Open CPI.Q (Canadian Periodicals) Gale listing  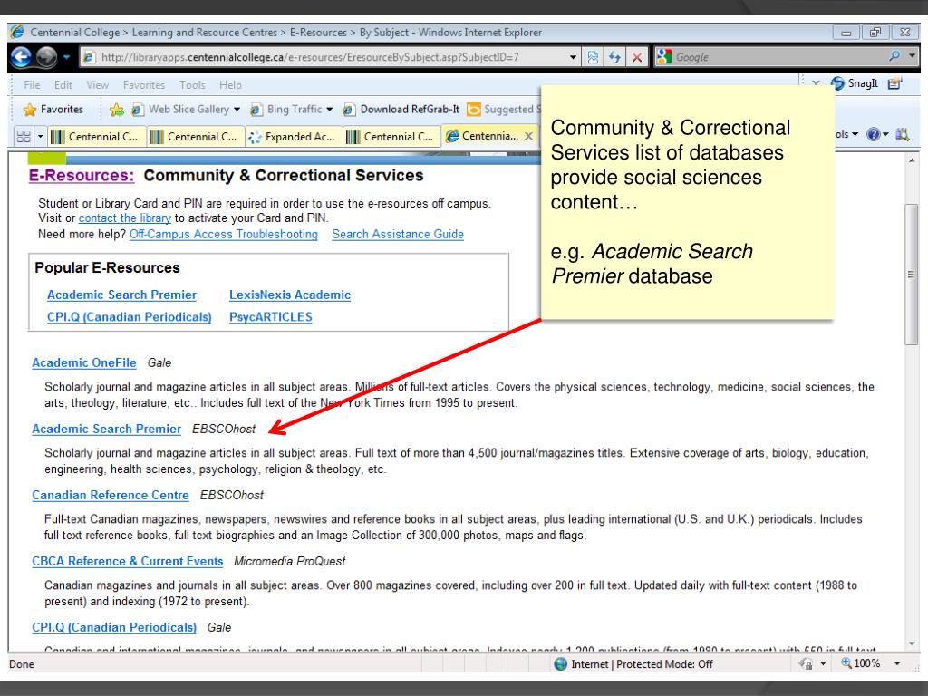point(114,628)
